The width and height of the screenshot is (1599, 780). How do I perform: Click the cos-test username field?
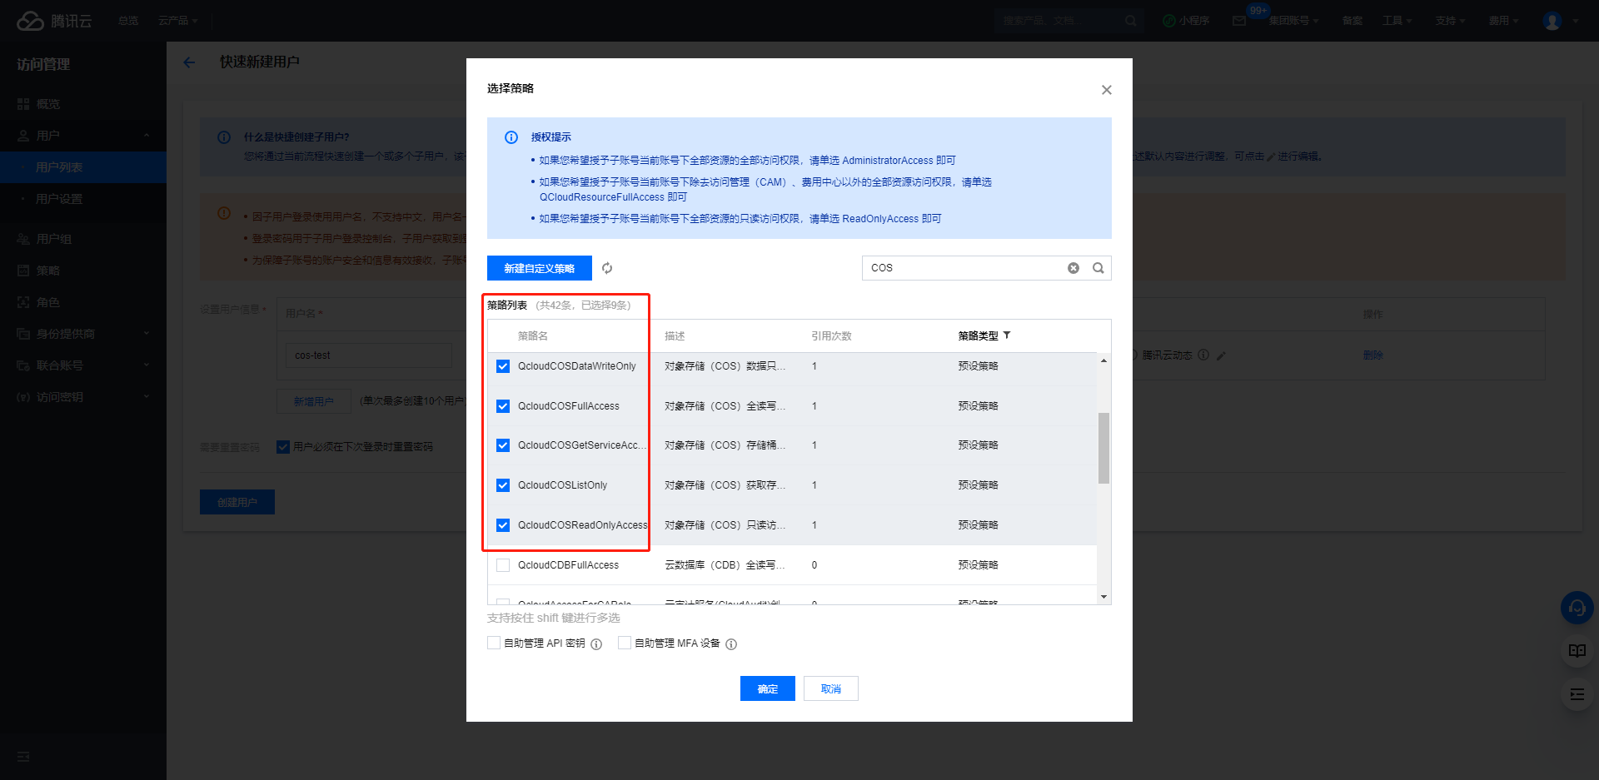(x=369, y=355)
